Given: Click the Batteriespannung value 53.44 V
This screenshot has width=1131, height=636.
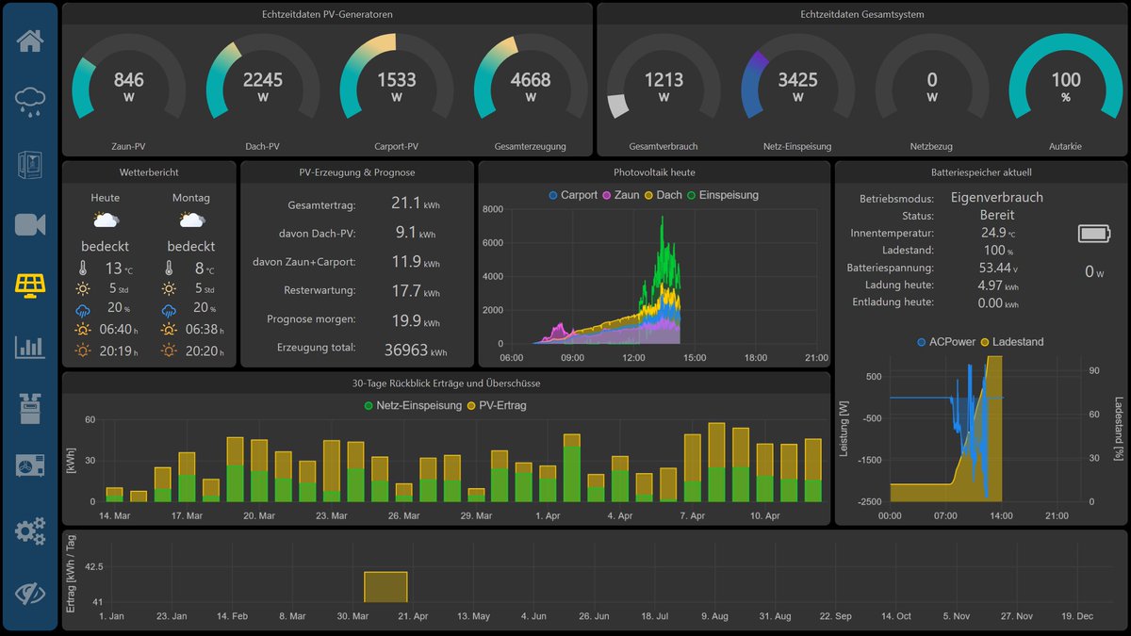Looking at the screenshot, I should (x=997, y=268).
